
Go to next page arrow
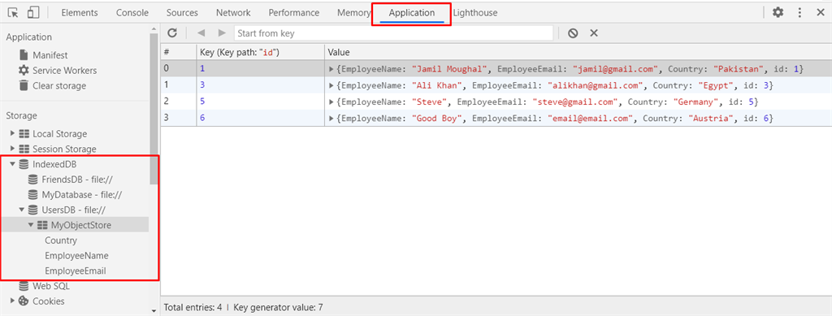222,32
